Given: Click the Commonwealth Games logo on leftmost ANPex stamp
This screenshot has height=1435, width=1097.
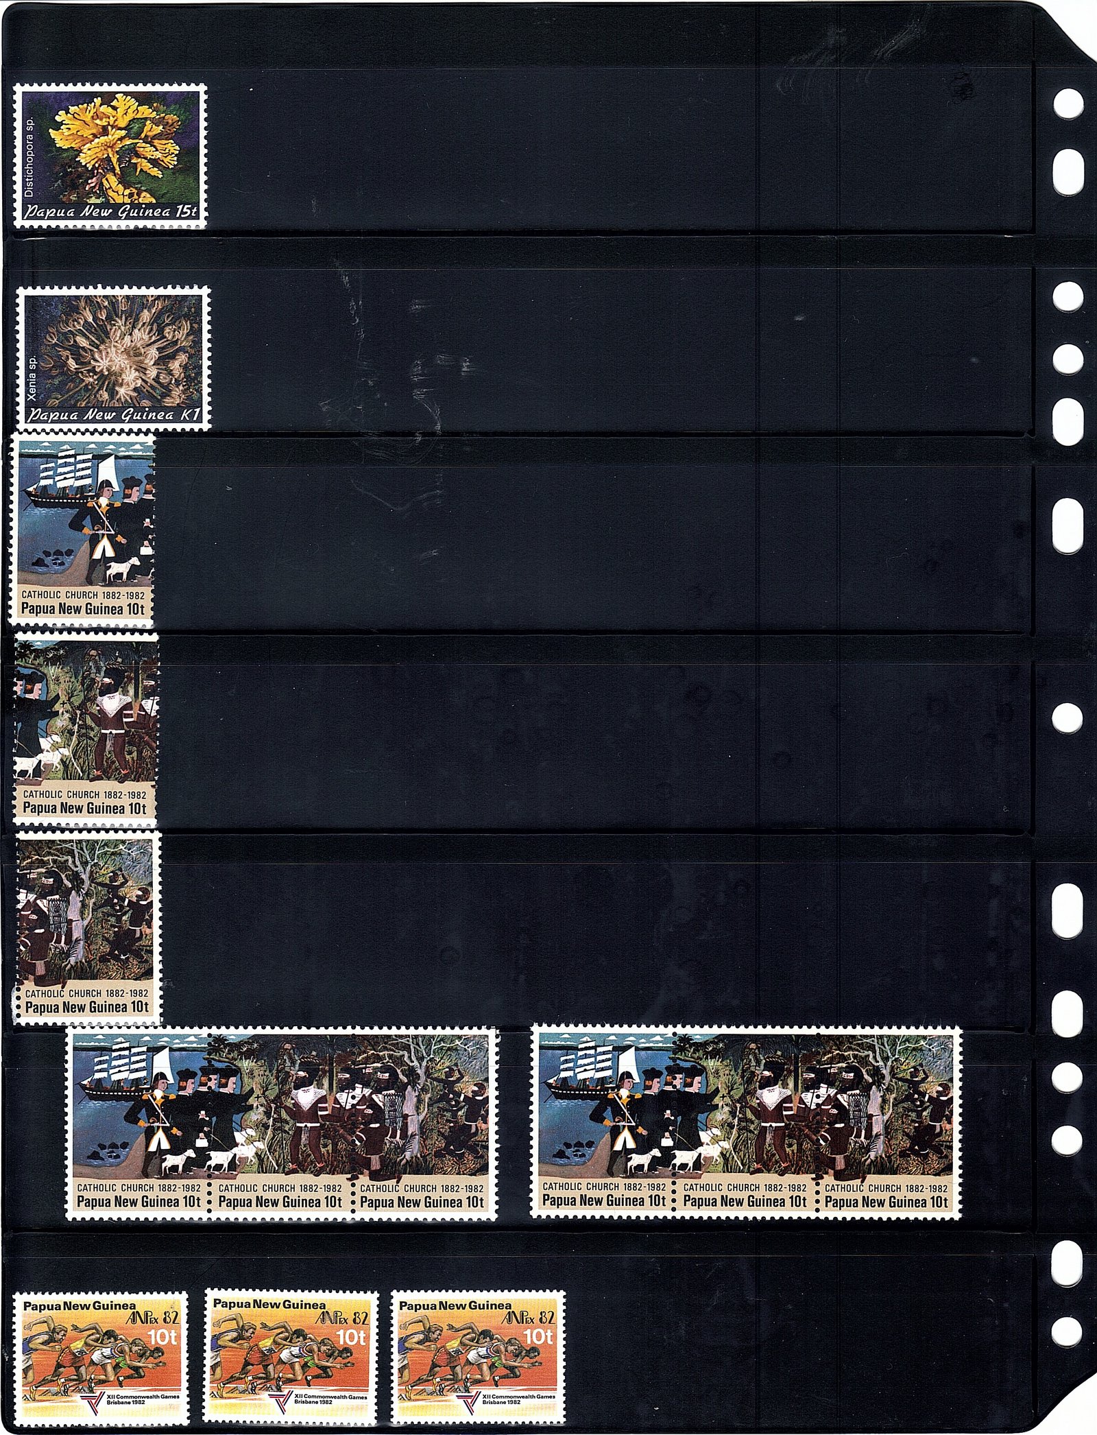Looking at the screenshot, I should (90, 1403).
